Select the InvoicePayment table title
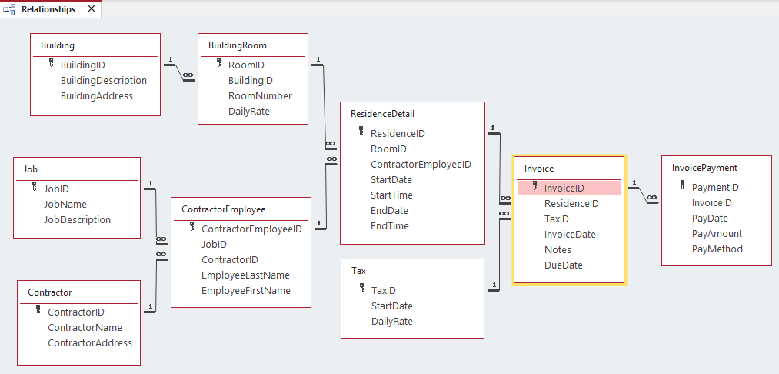This screenshot has width=779, height=374. point(705,168)
